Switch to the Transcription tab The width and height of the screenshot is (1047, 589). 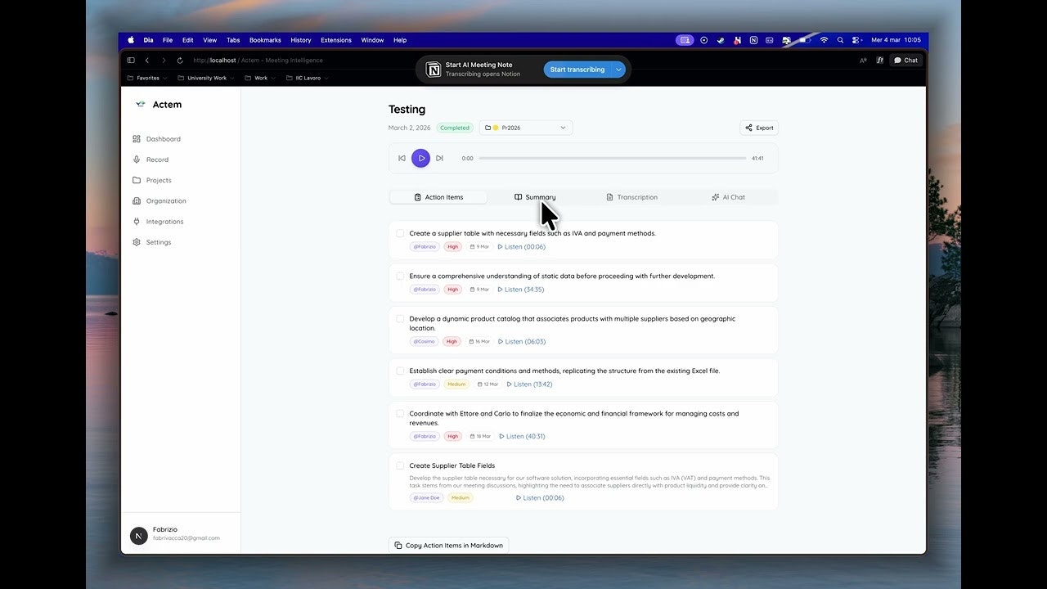(x=631, y=197)
